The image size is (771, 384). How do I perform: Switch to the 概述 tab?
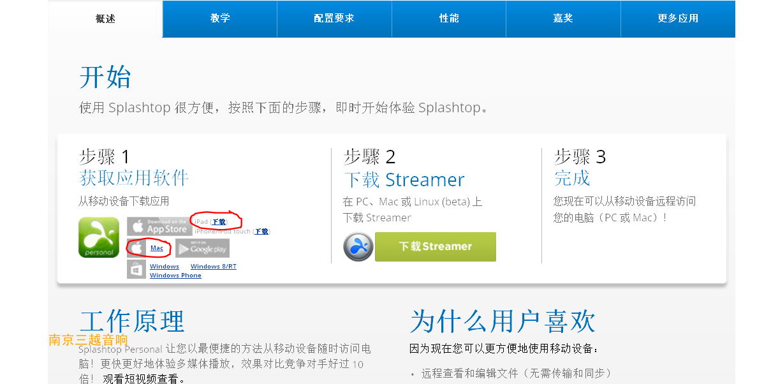[105, 18]
